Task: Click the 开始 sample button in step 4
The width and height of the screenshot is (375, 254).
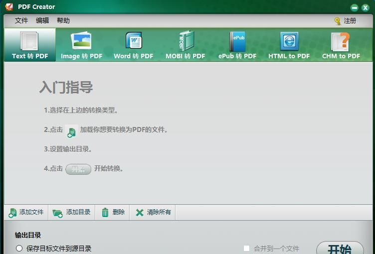Action: [78, 169]
